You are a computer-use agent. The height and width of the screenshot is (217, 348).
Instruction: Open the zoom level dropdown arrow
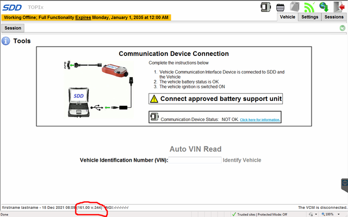click(339, 214)
